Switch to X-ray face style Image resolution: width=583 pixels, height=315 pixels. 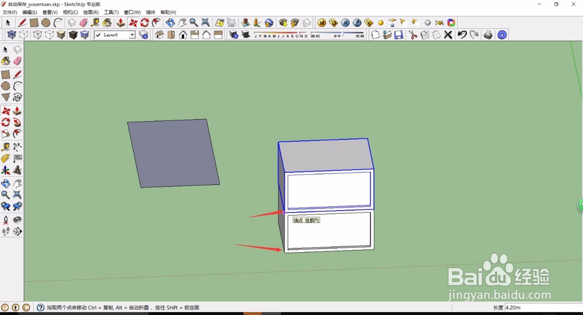pos(12,35)
